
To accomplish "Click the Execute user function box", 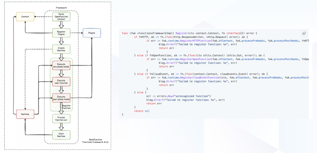I will click(61, 82).
